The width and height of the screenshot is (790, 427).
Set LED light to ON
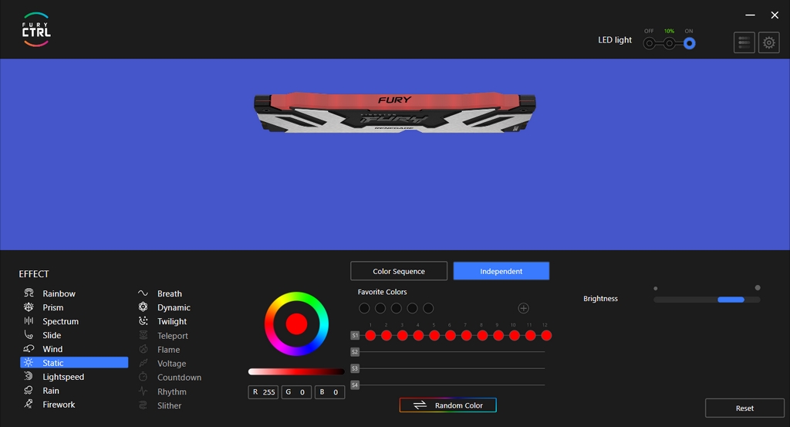tap(689, 44)
